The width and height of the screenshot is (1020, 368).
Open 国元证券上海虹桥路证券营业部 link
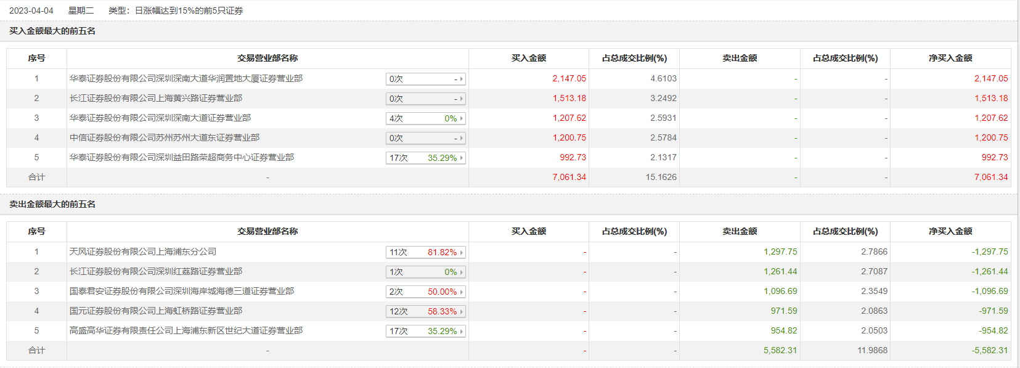[x=156, y=311]
